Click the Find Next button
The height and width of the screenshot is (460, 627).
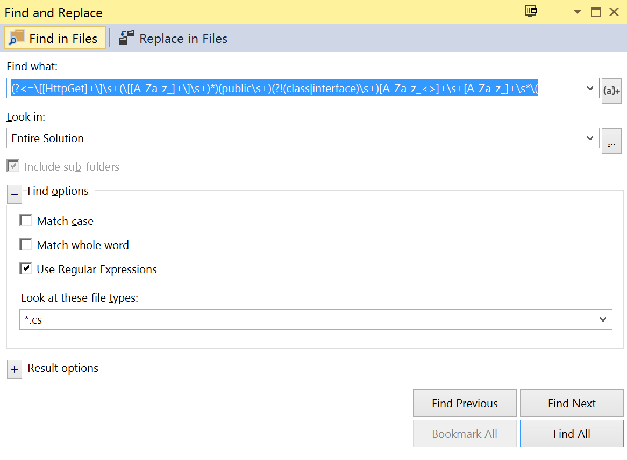[x=572, y=403]
